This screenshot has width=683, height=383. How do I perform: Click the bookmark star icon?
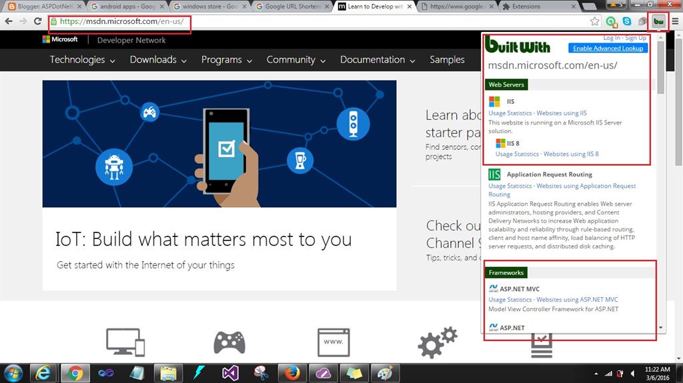pyautogui.click(x=594, y=21)
